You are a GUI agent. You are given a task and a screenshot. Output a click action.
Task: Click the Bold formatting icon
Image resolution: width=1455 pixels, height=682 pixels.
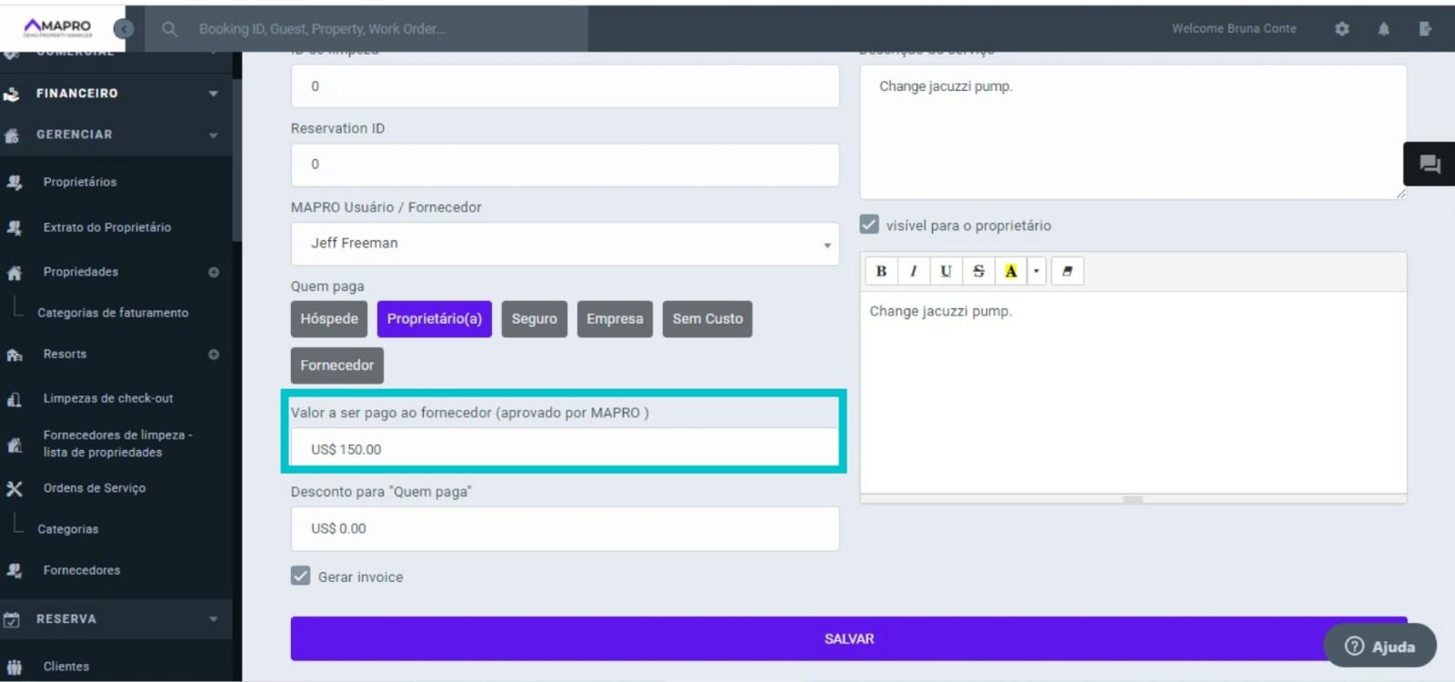[880, 271]
